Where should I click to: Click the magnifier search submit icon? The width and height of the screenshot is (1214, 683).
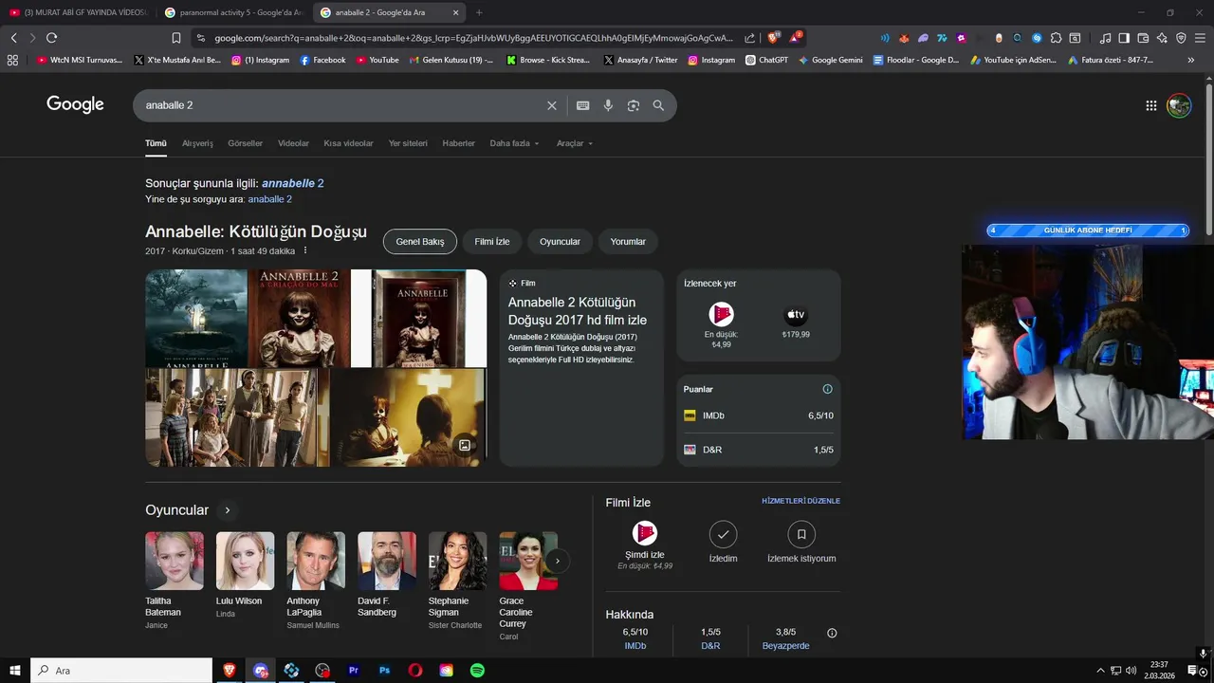pyautogui.click(x=658, y=105)
